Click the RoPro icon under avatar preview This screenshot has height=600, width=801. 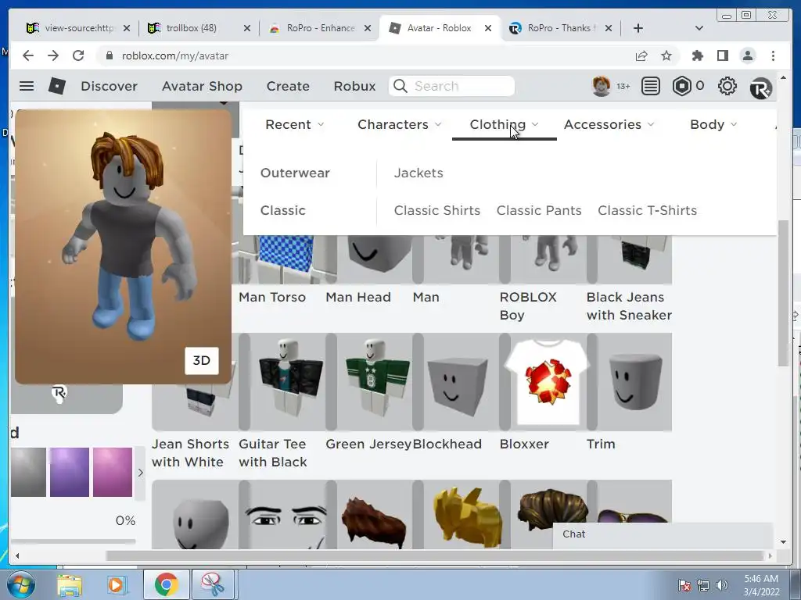point(59,392)
